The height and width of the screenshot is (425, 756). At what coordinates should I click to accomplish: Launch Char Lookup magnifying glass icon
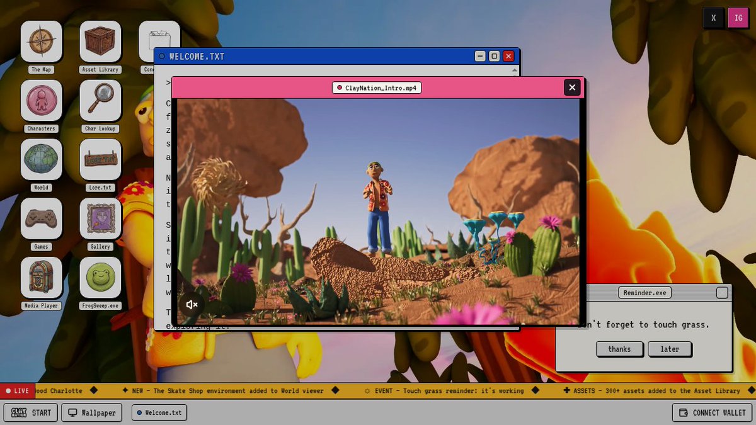click(x=100, y=100)
